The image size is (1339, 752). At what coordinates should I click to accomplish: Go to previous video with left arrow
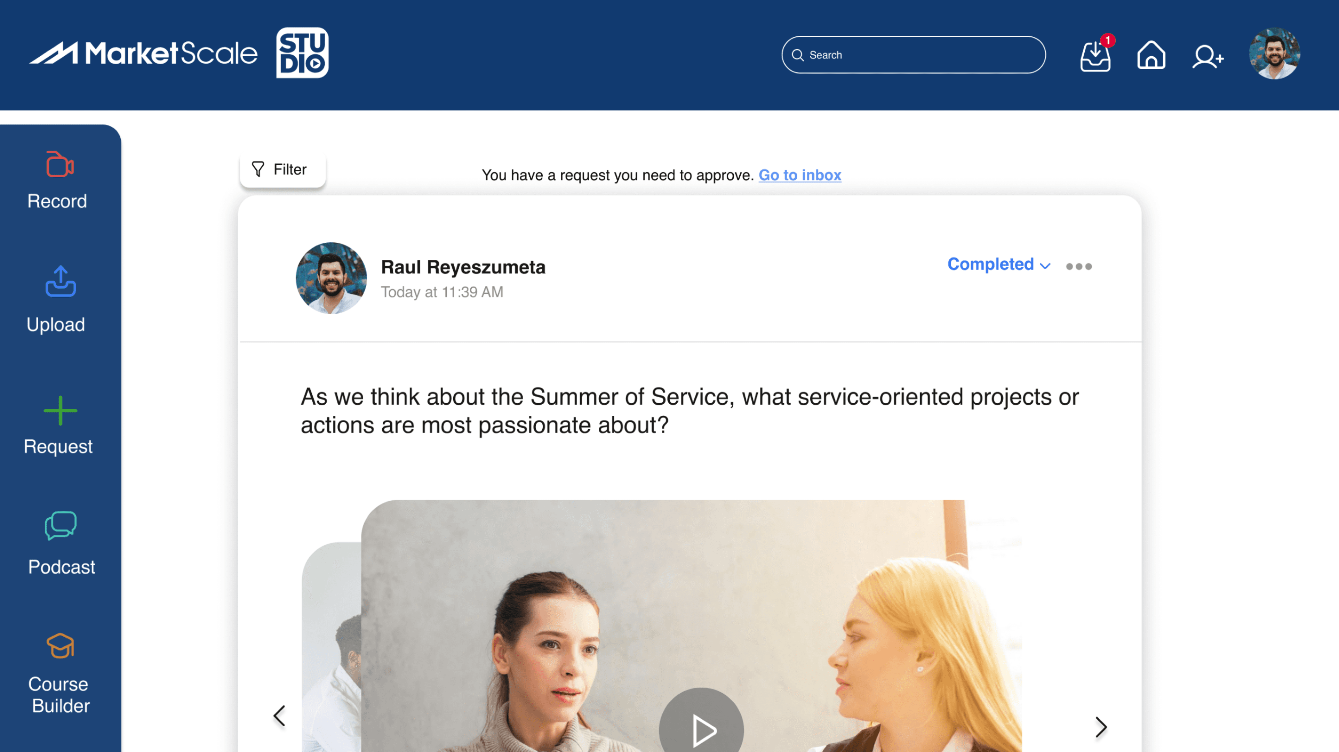pos(280,715)
